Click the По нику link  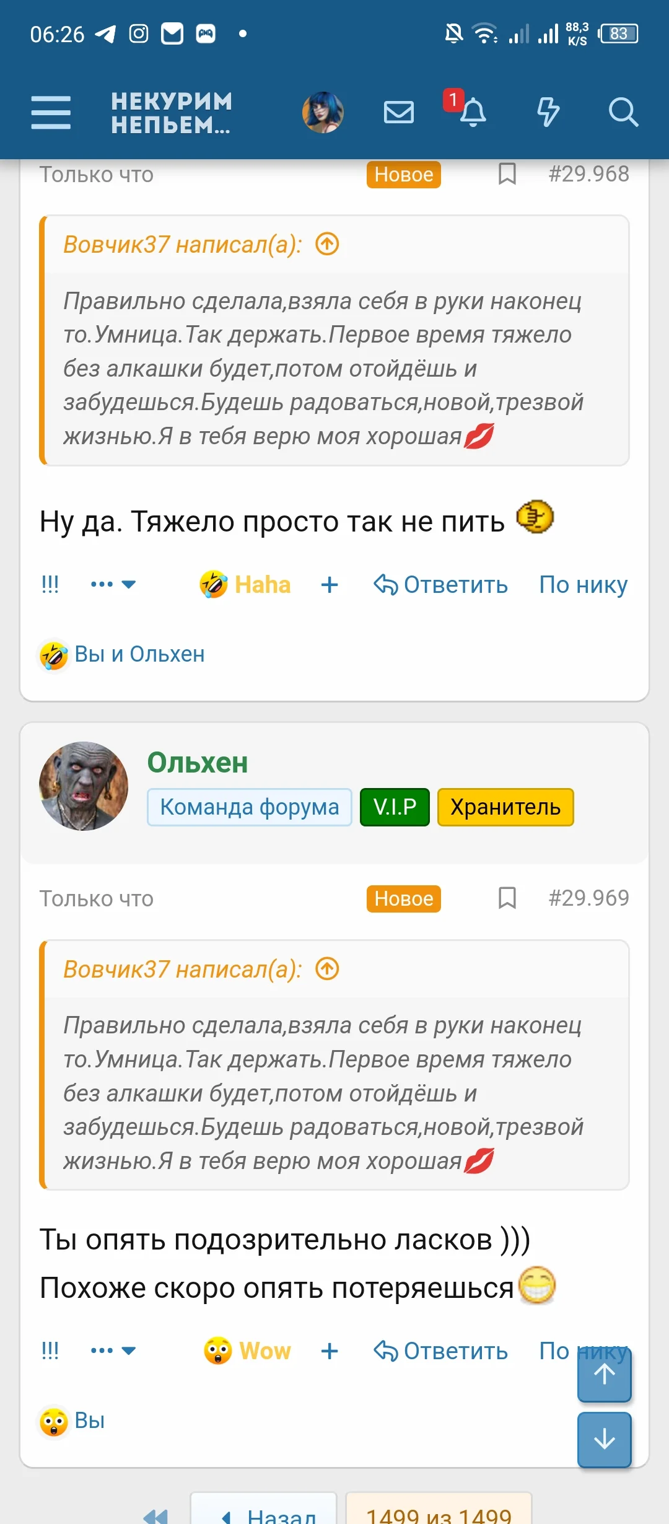[x=583, y=584]
